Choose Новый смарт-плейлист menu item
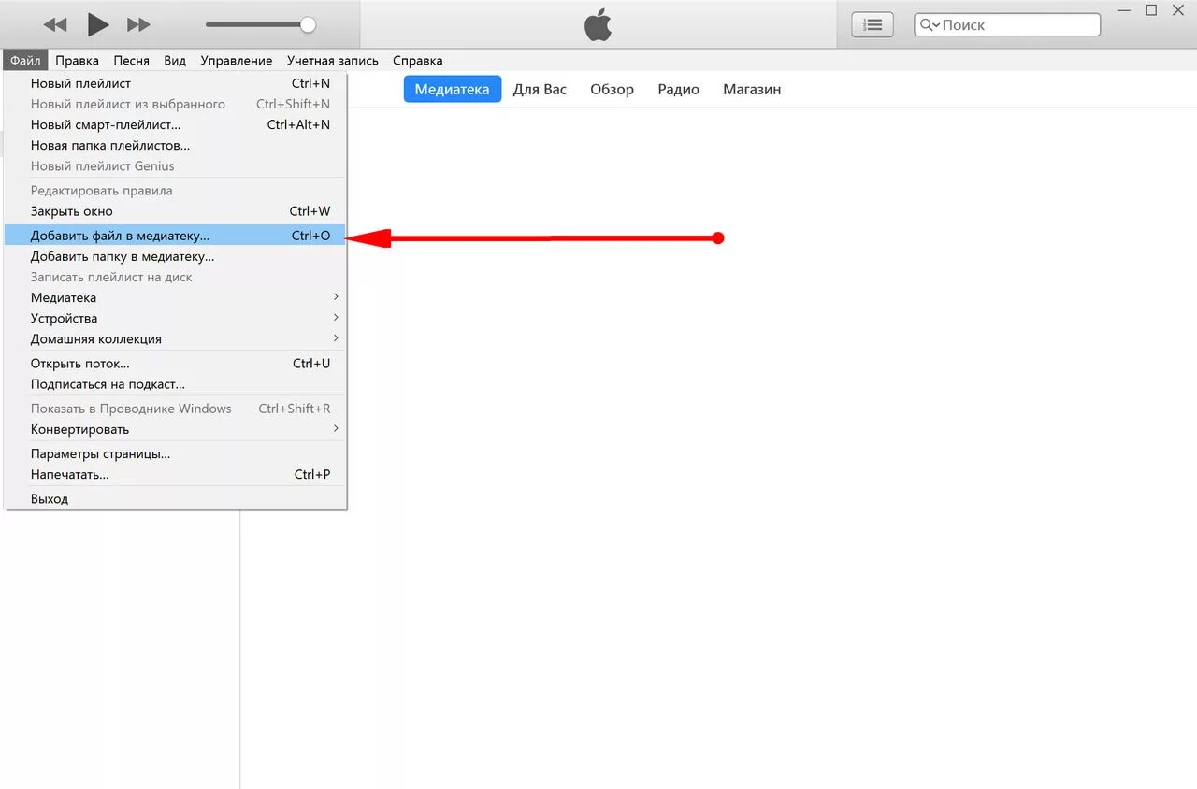The height and width of the screenshot is (789, 1197). (x=175, y=124)
